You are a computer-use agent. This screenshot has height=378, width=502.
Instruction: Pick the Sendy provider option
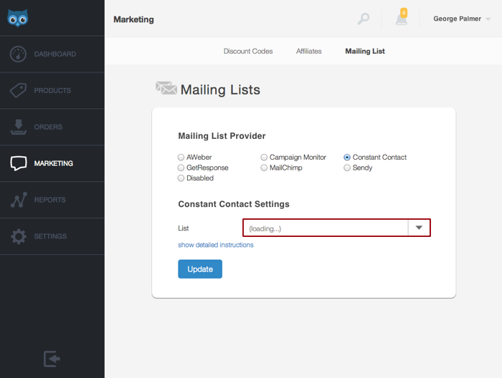point(346,168)
